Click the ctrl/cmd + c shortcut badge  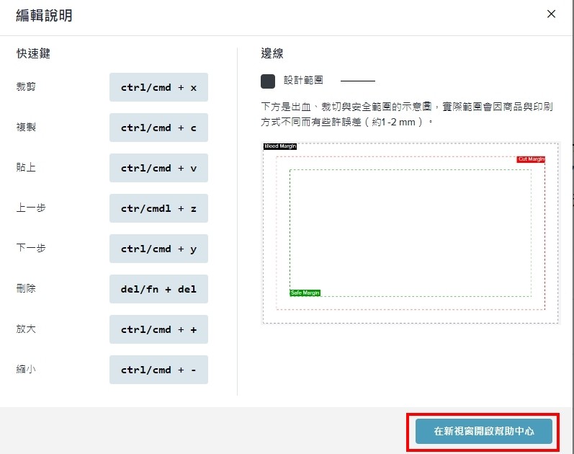point(158,128)
